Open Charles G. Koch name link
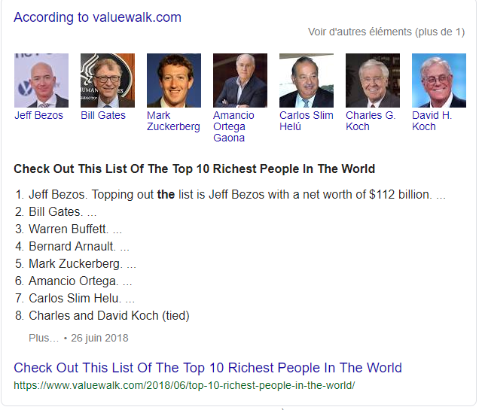 tap(371, 121)
